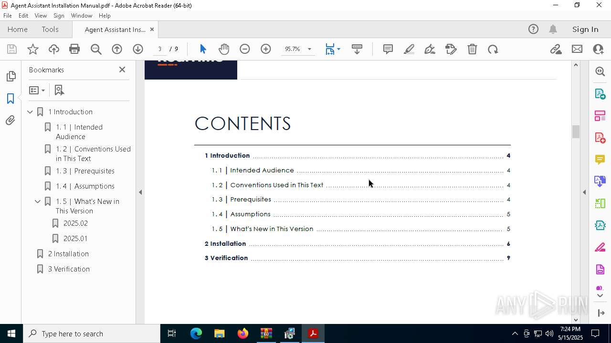The height and width of the screenshot is (343, 611).
Task: Zoom out with the minus circle icon
Action: tap(245, 49)
